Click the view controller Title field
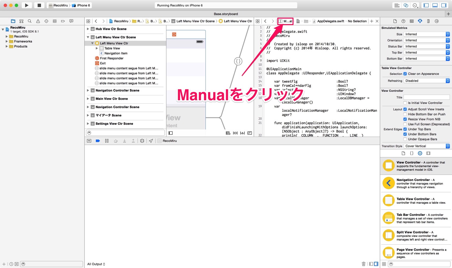The image size is (452, 268). (x=427, y=97)
